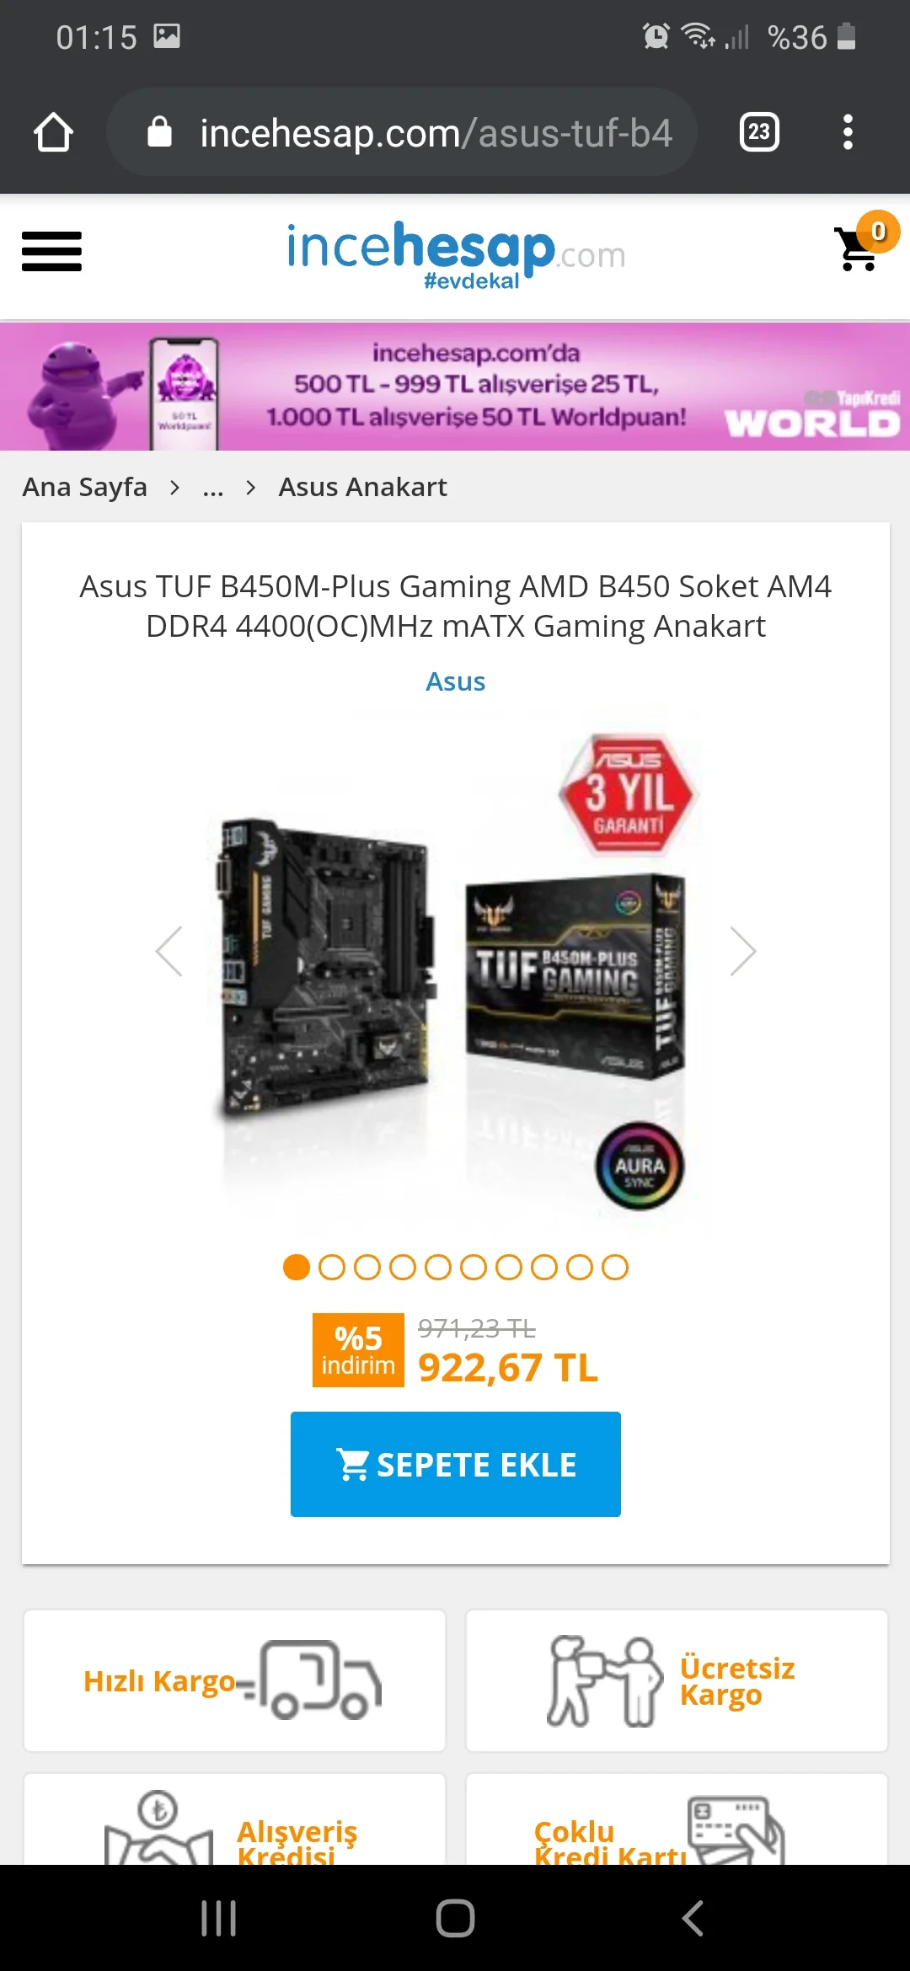Tap the browser home icon
The image size is (910, 1971).
(x=53, y=132)
